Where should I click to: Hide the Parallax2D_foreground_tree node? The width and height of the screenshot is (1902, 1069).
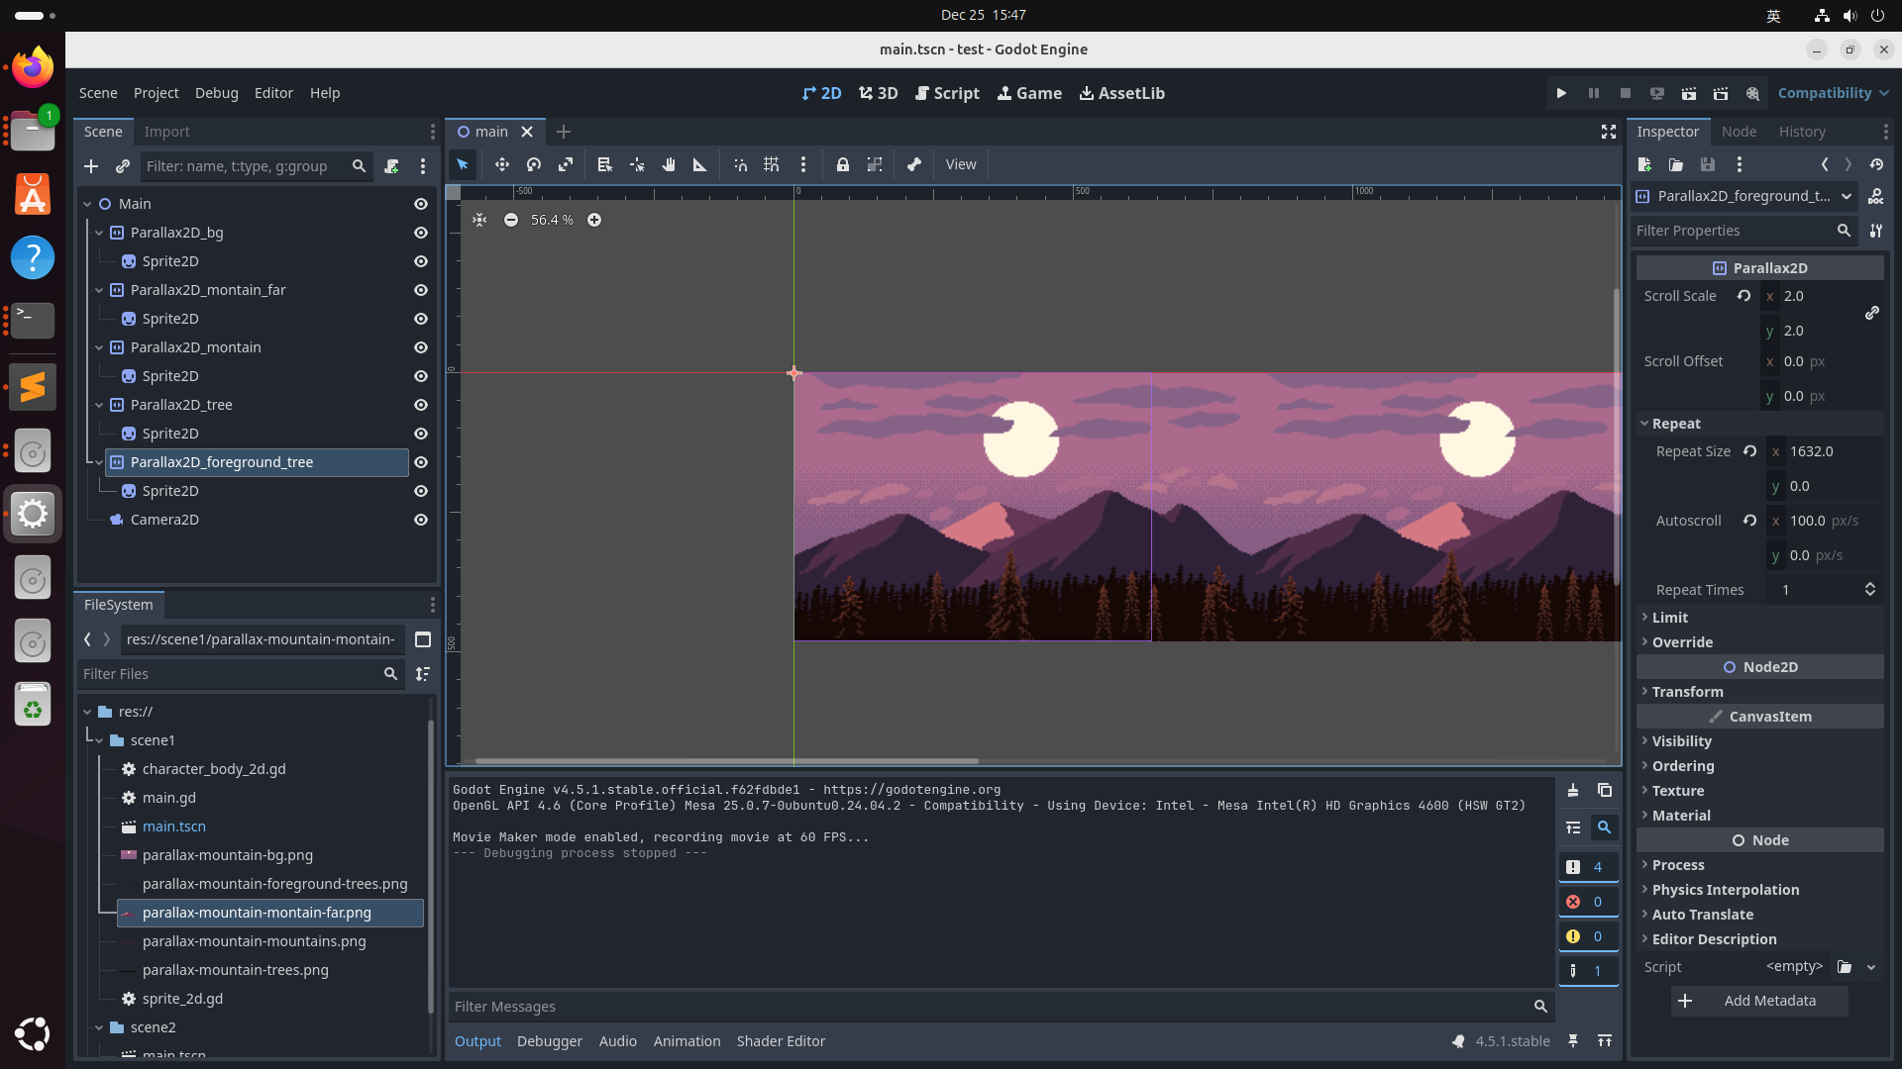421,462
